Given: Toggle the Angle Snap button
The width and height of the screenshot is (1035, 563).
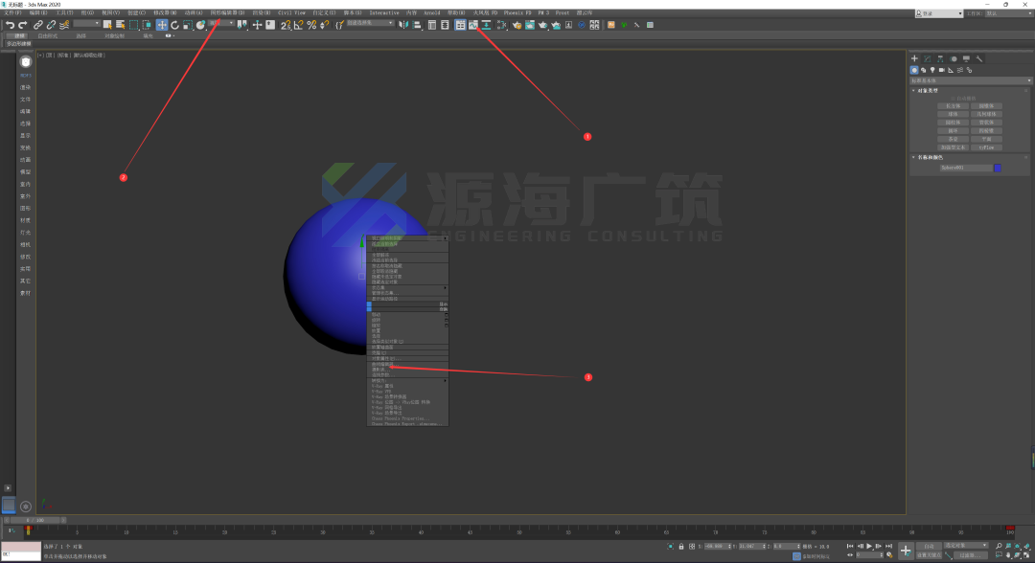Looking at the screenshot, I should [x=298, y=25].
